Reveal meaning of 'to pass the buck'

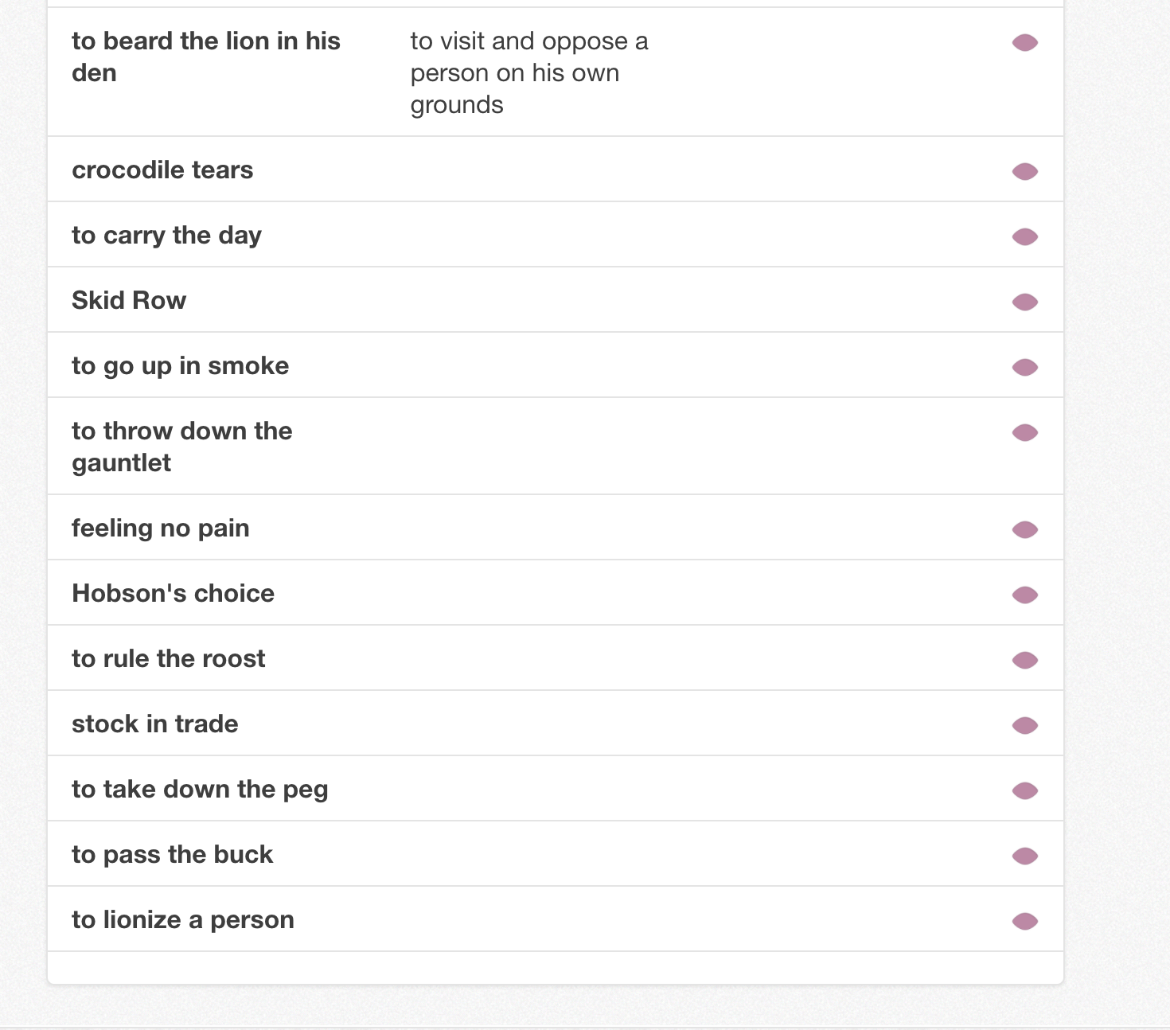coord(1024,856)
